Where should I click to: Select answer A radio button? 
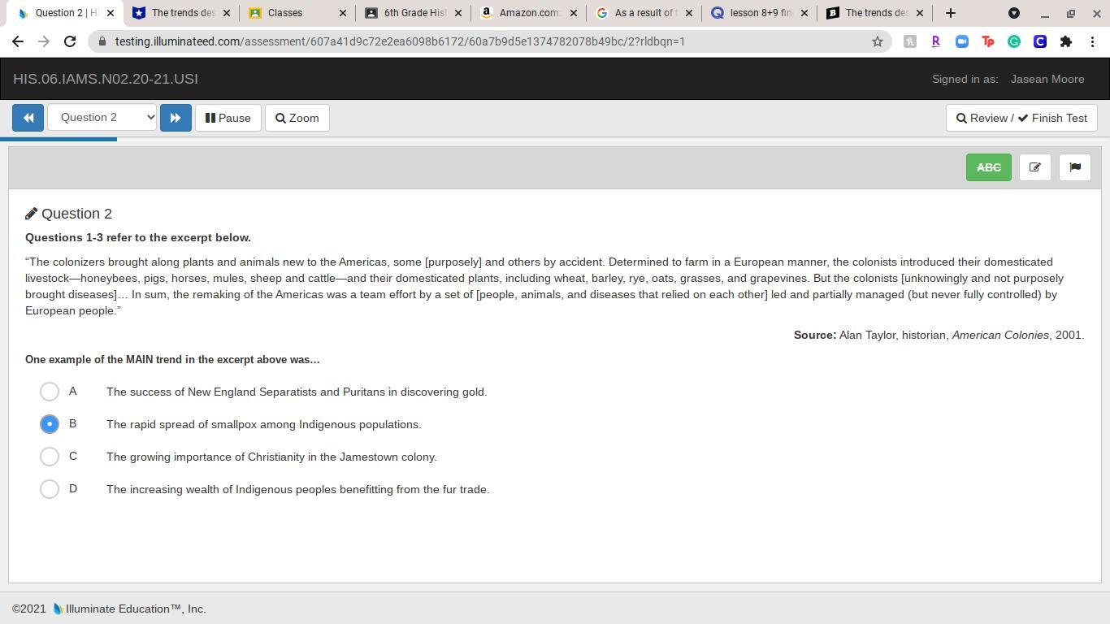(x=50, y=392)
